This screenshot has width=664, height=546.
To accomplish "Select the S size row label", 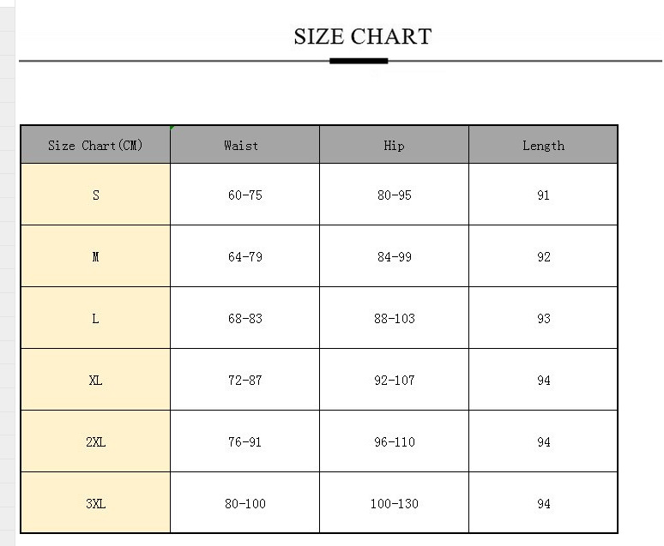I will (95, 195).
